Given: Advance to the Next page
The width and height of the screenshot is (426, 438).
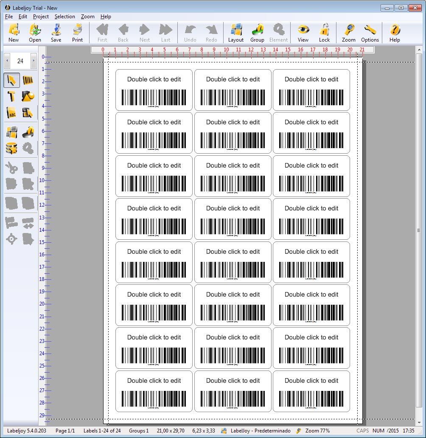Looking at the screenshot, I should 145,33.
